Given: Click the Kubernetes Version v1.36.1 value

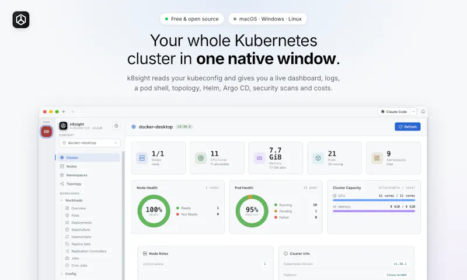Looking at the screenshot, I should coord(400,264).
